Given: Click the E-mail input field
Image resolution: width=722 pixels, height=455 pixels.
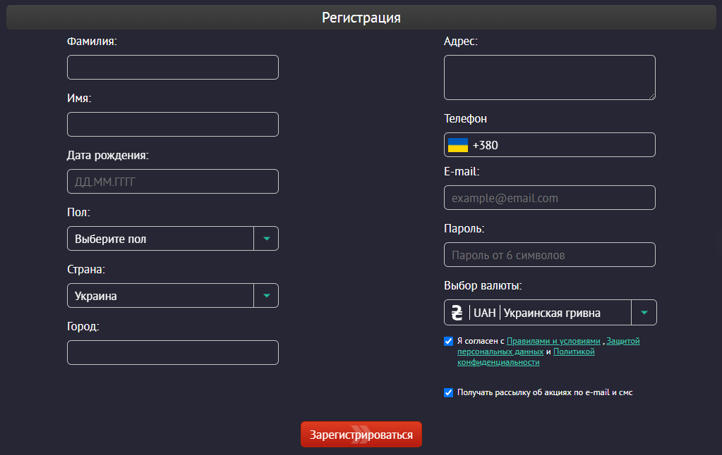Looking at the screenshot, I should tap(549, 198).
